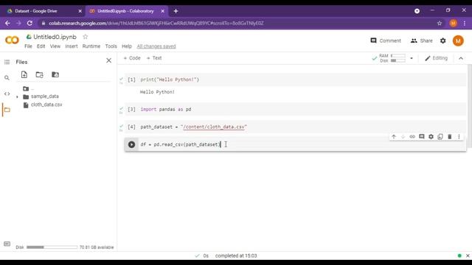
Task: Open Colab settings gear in header
Action: point(442,40)
